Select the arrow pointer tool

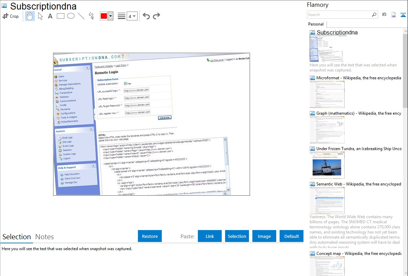tap(40, 16)
